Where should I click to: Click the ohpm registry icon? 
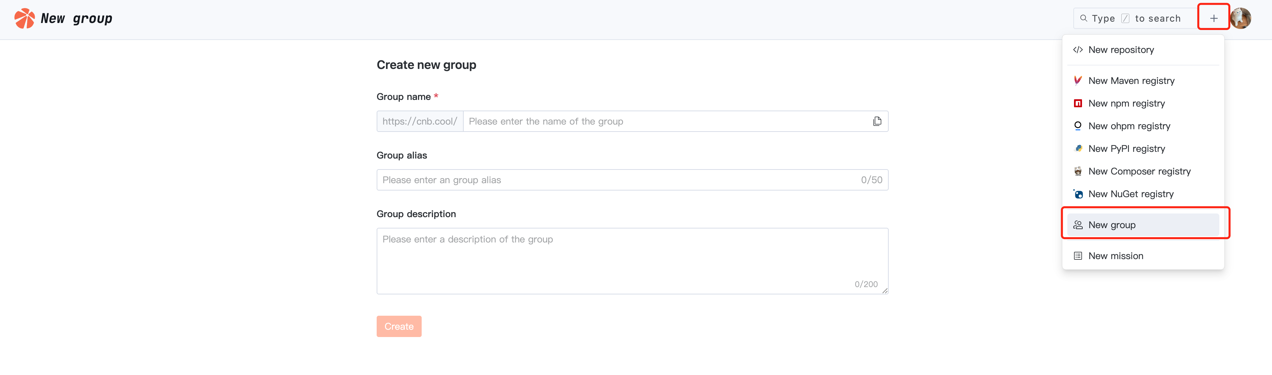point(1078,126)
